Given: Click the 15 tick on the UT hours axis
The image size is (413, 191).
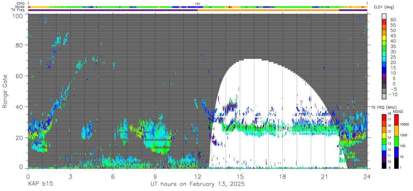Looking at the screenshot, I should (x=240, y=177).
